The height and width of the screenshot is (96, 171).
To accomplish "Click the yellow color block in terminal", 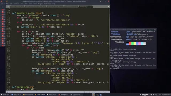I will 135,43.
